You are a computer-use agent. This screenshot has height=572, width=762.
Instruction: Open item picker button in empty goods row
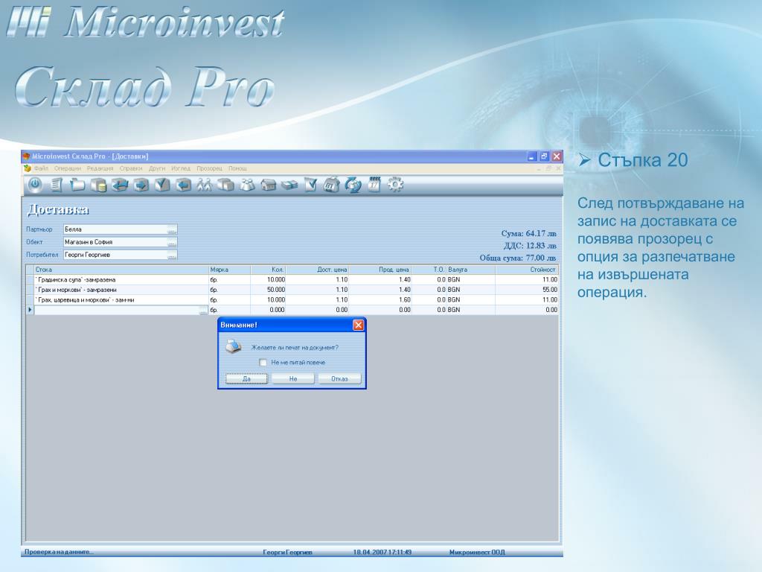click(x=203, y=310)
